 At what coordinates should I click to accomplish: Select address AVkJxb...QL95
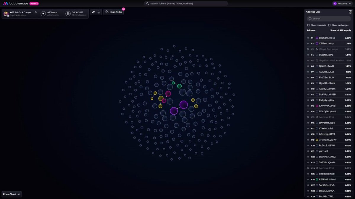(327, 72)
